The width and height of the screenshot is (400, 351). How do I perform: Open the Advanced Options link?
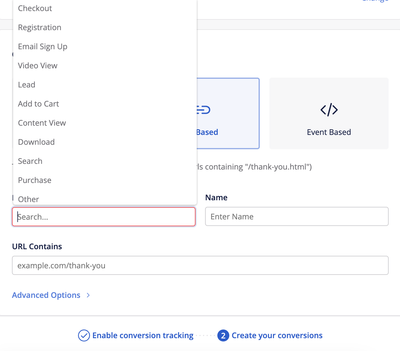click(x=46, y=295)
